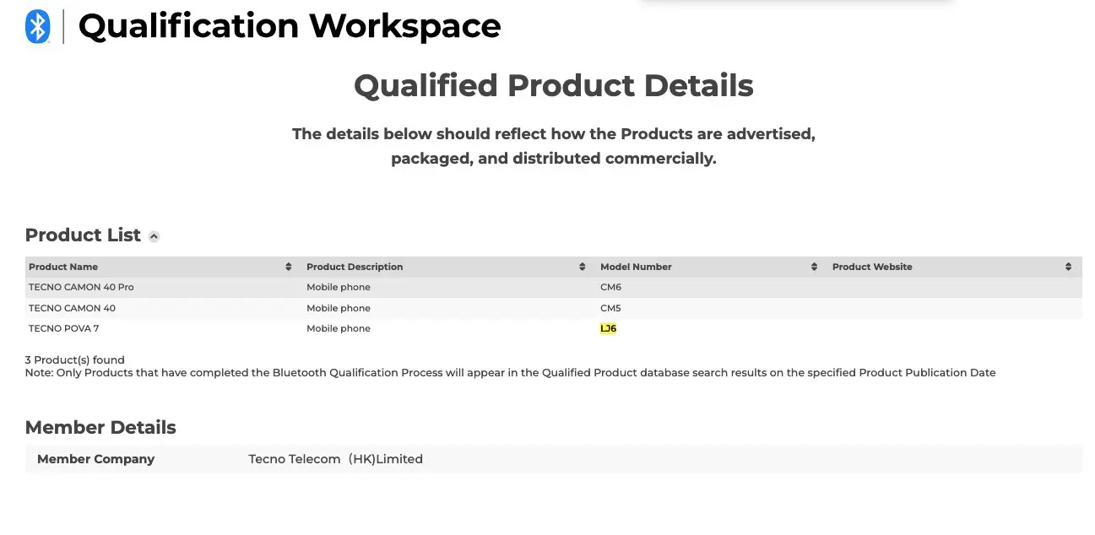Image resolution: width=1095 pixels, height=535 pixels.
Task: Click the Product List heading
Action: (x=83, y=235)
